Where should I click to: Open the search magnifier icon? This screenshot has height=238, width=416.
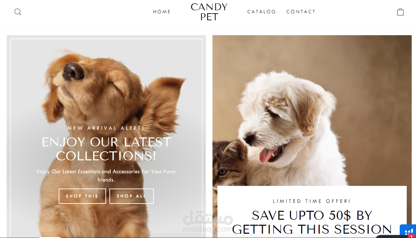[18, 12]
